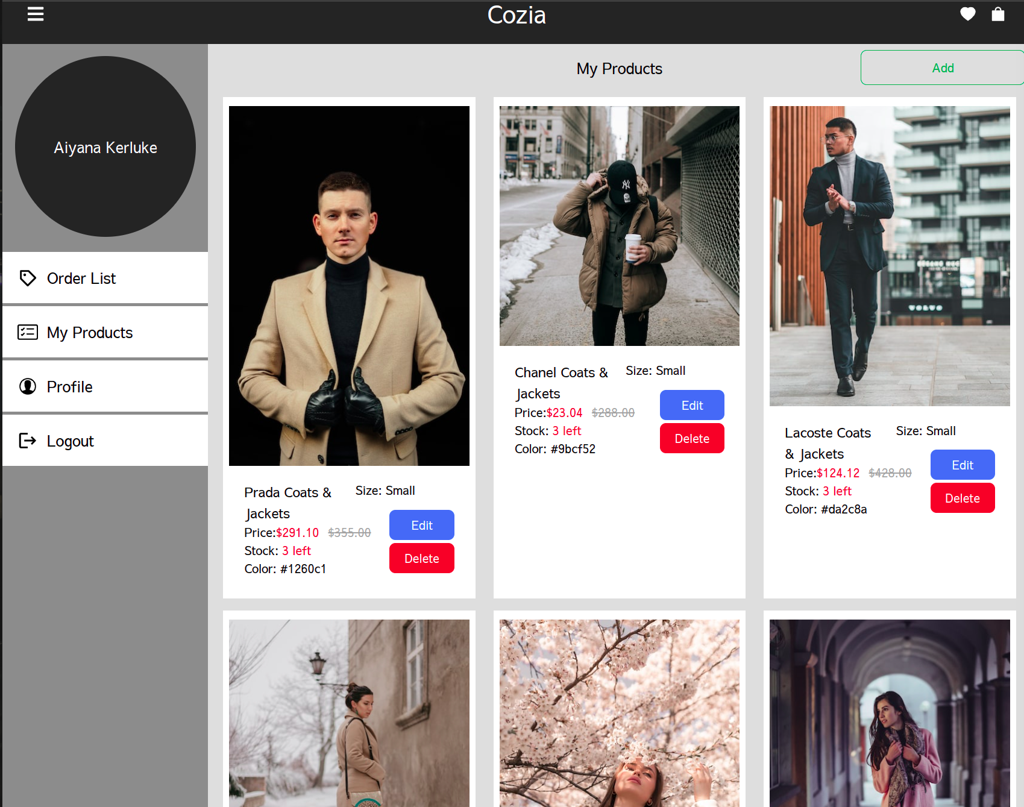
Task: Delete the Lacoste Coats & Jackets product
Action: tap(963, 498)
